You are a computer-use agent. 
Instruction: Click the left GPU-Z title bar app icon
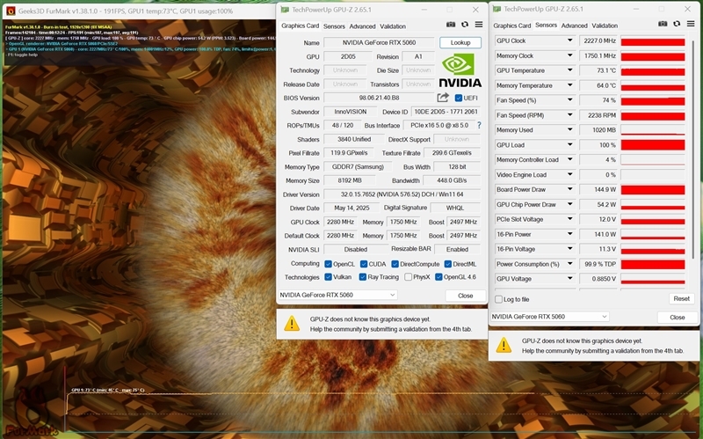click(x=285, y=10)
